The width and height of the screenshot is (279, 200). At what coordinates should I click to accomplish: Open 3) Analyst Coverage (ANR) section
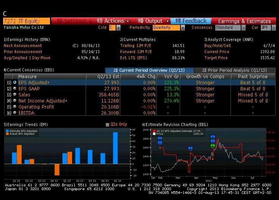[229, 39]
